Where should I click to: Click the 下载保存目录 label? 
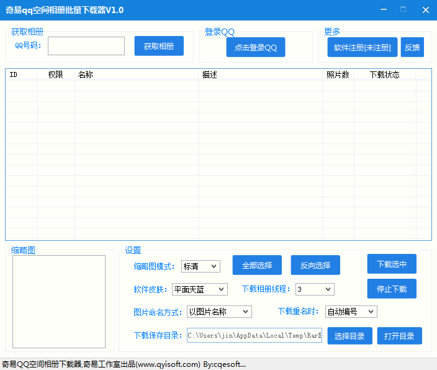[158, 335]
